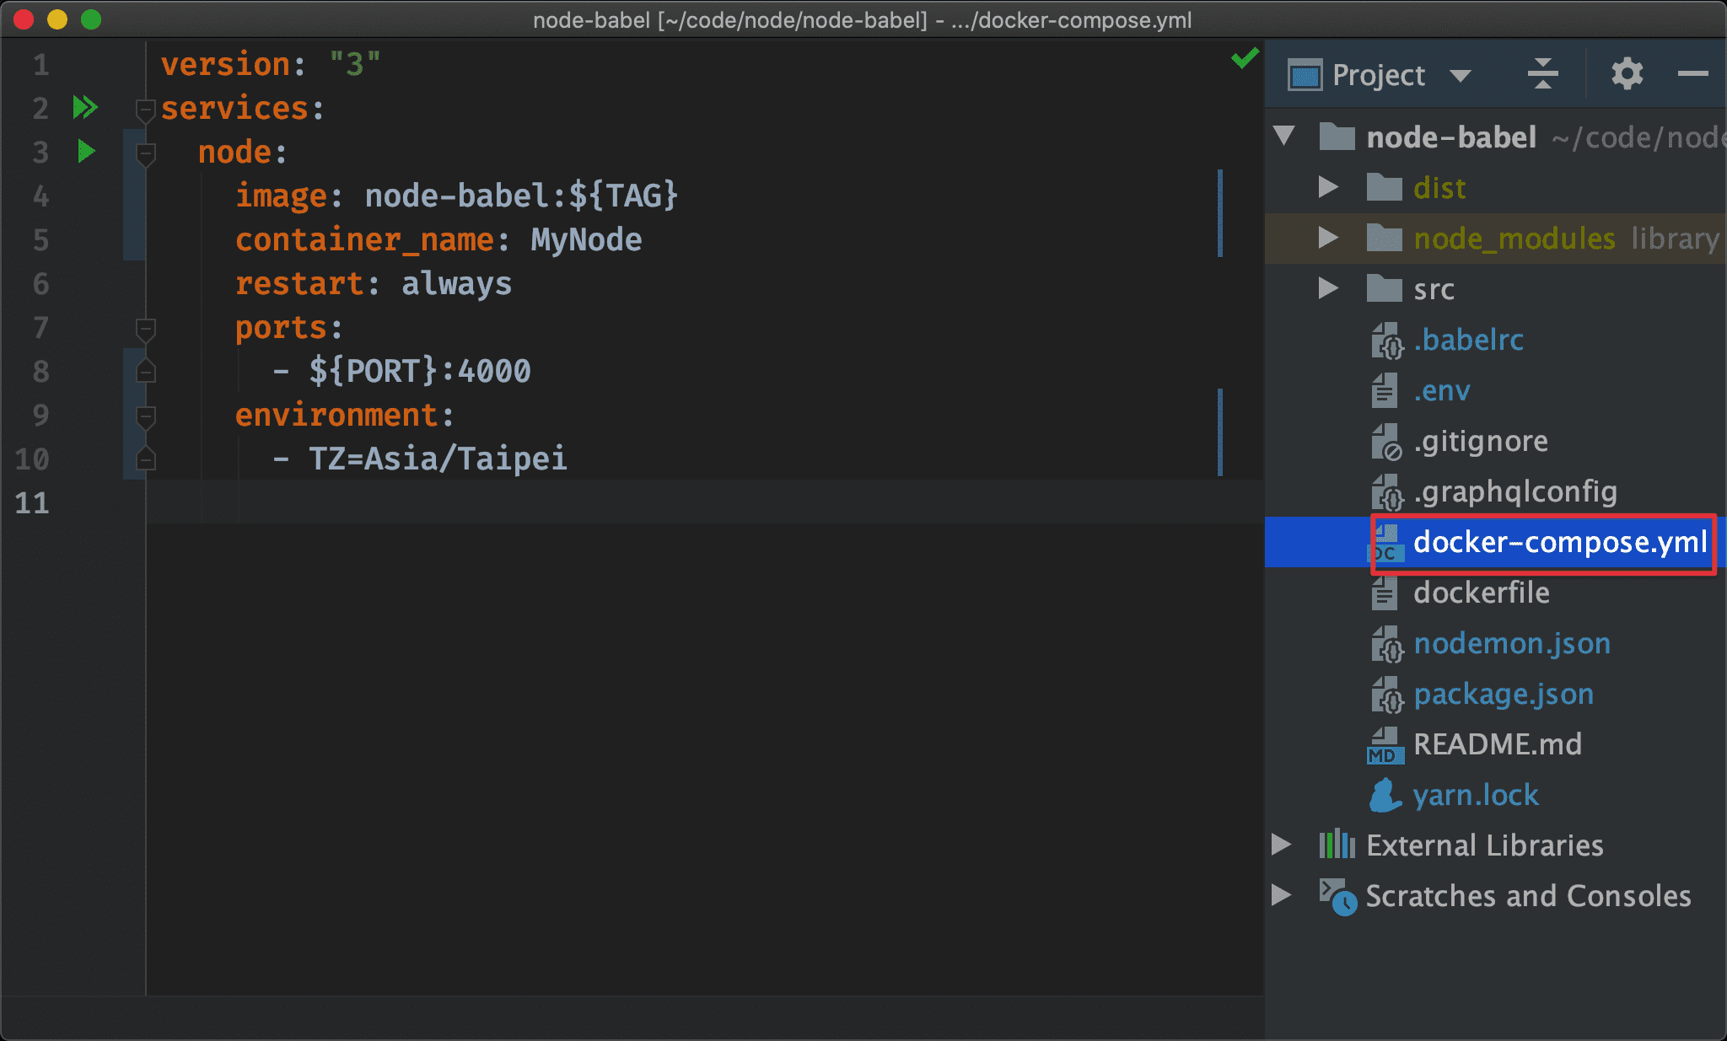Click the TZ=Asia/Taipei environment entry
Screen dimensions: 1727x1041
tap(438, 459)
